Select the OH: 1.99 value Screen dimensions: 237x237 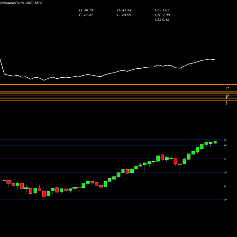pyautogui.click(x=163, y=15)
